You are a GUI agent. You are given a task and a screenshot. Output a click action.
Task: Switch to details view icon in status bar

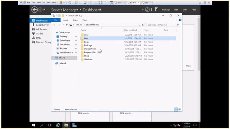tap(176, 109)
